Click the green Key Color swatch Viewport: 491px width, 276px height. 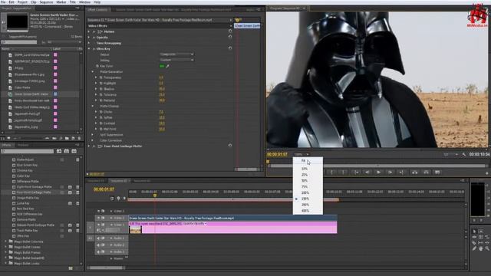tap(162, 66)
